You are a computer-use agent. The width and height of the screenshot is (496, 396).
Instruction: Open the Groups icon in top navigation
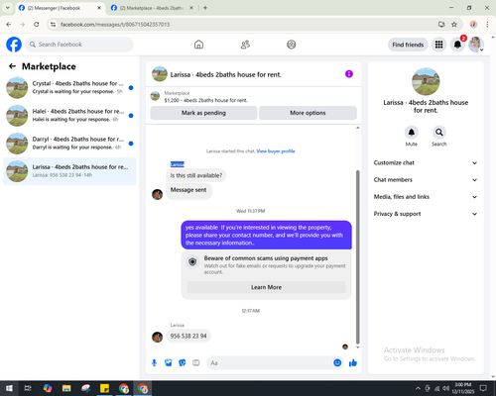(x=292, y=45)
